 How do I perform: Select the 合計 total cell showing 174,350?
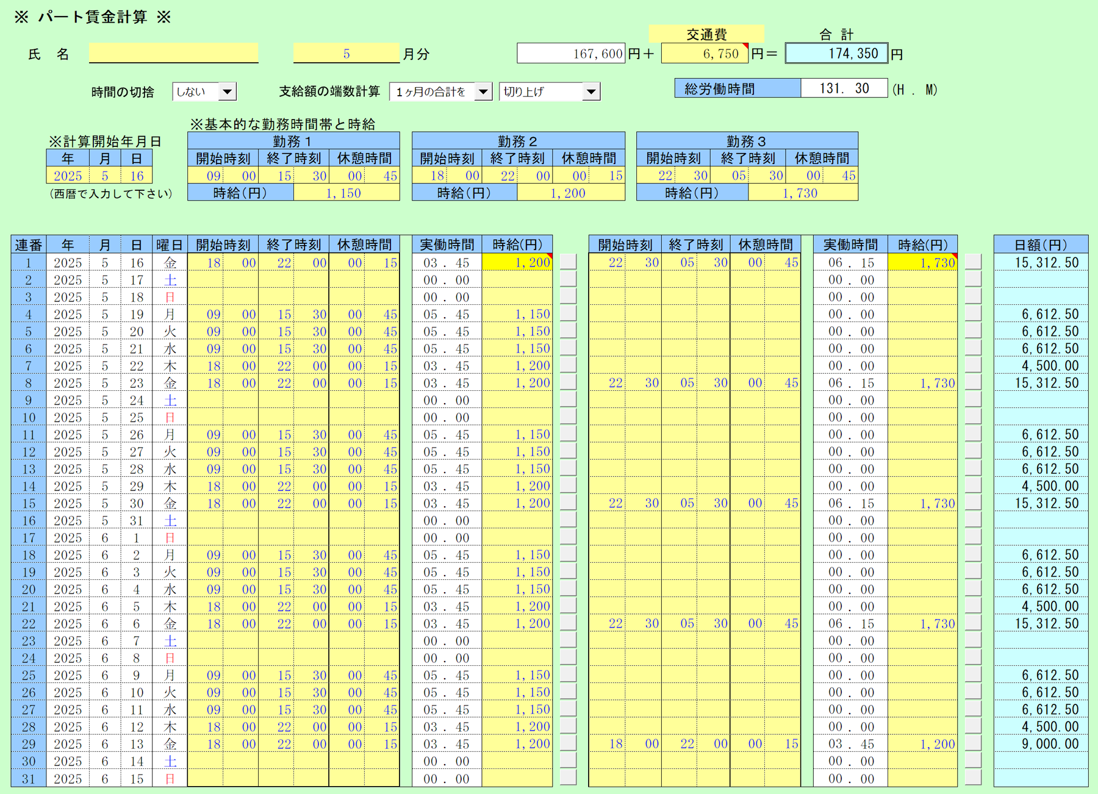coord(836,54)
